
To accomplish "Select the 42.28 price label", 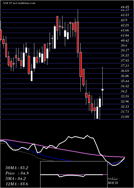I will click(125, 25).
